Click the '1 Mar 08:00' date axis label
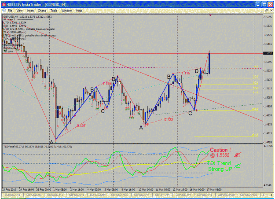This screenshot has width=275, height=199. point(60,189)
